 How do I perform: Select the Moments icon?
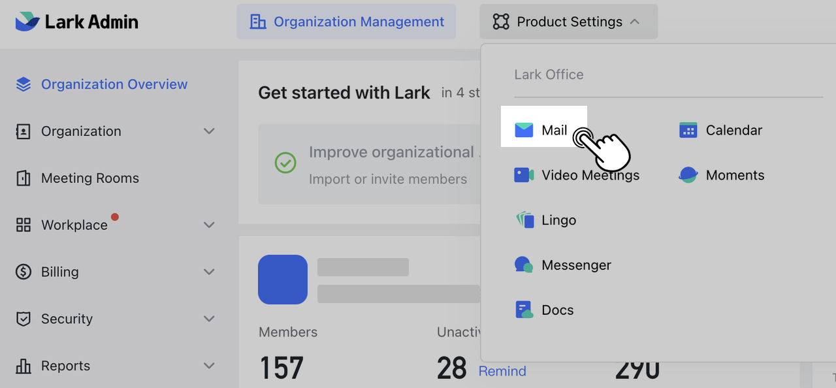pyautogui.click(x=688, y=174)
